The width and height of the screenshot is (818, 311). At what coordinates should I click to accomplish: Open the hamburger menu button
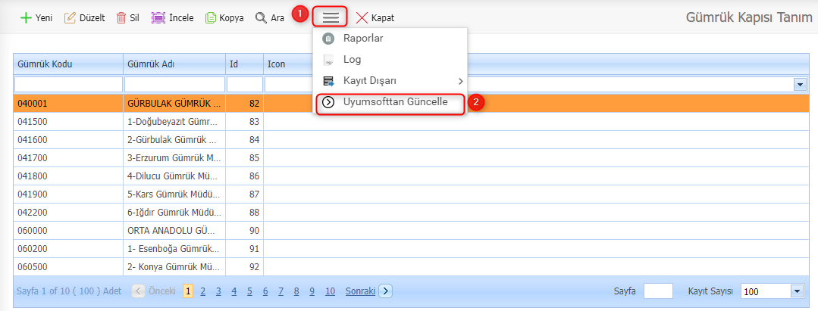(331, 17)
